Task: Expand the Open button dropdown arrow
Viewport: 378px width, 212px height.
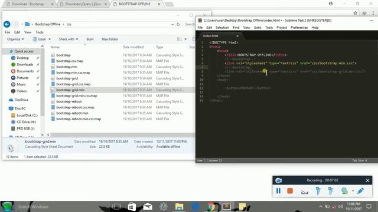Action: [x=50, y=39]
